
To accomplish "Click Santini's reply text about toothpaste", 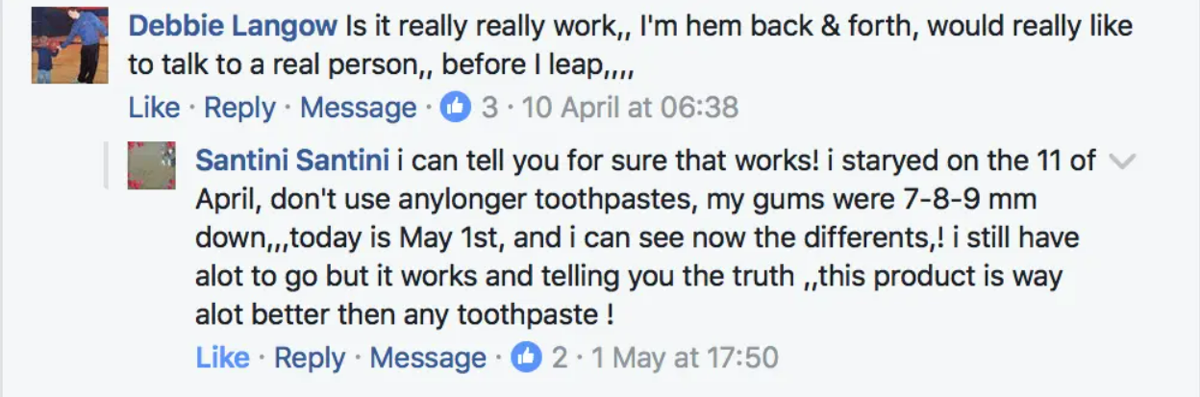I will [x=625, y=238].
